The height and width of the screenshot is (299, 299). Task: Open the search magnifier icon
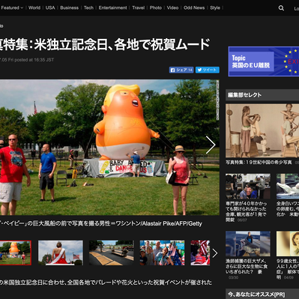281,8
